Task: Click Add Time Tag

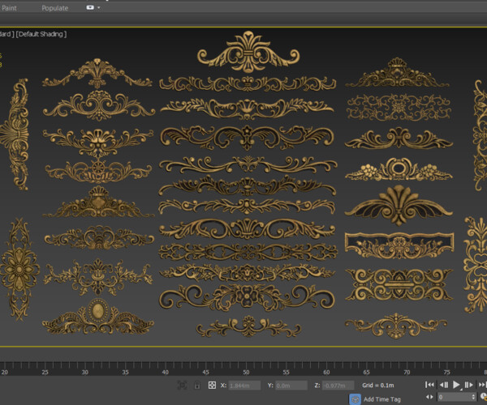Action: click(382, 399)
